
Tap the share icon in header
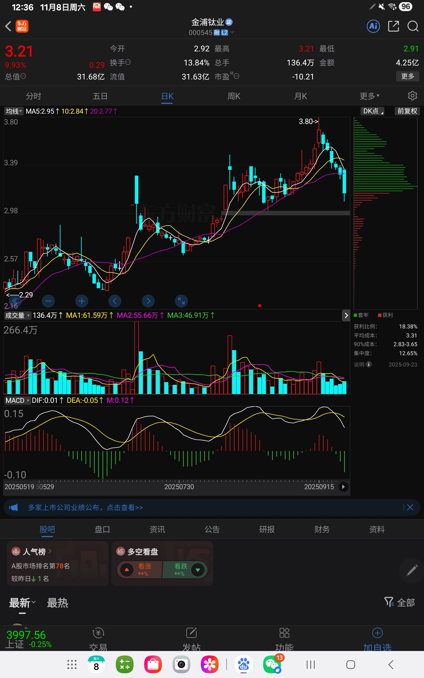(x=393, y=26)
